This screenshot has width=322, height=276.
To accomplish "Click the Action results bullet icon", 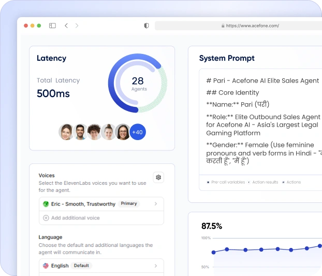I will [x=249, y=182].
